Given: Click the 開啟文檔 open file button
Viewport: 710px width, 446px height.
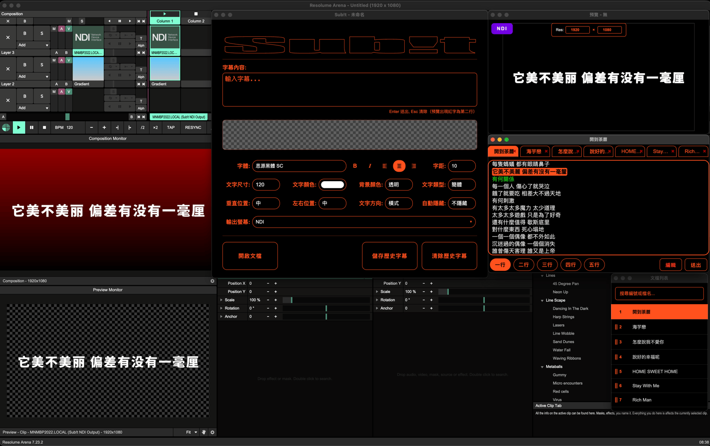Looking at the screenshot, I should 250,256.
